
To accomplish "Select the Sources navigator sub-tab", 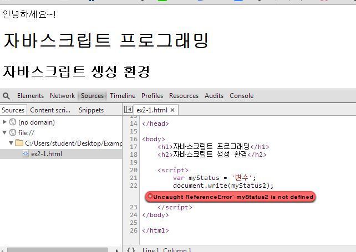I will point(13,110).
